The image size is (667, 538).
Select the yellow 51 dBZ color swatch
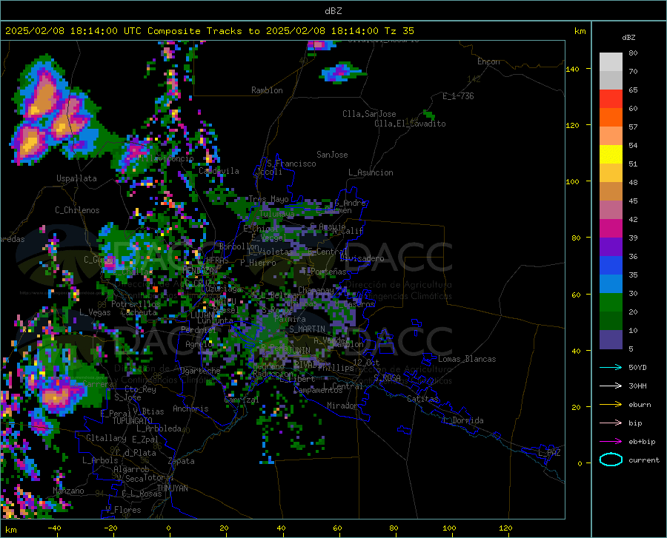tap(611, 155)
